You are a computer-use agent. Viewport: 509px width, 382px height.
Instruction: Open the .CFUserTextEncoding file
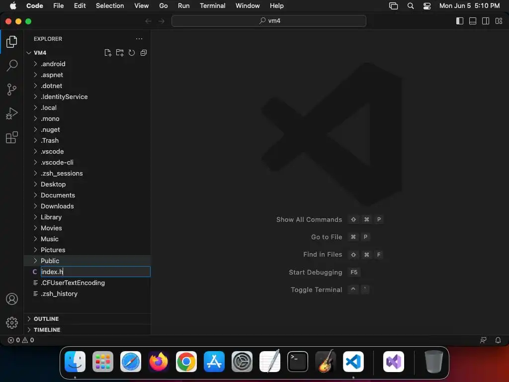coord(87,283)
